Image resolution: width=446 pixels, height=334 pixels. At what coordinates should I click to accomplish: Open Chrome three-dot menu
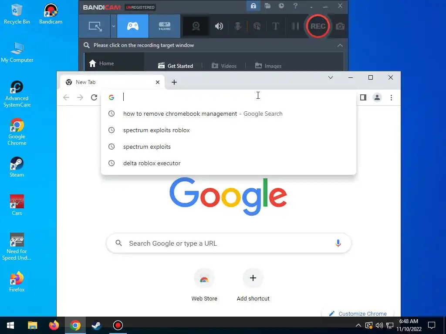[392, 97]
